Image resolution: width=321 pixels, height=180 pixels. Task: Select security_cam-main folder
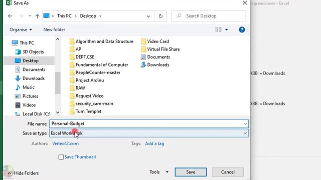91,103
